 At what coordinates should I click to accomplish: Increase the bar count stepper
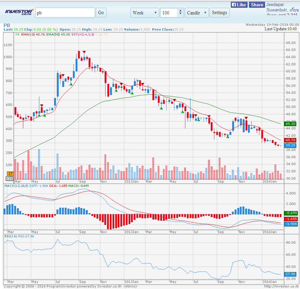coord(181,11)
